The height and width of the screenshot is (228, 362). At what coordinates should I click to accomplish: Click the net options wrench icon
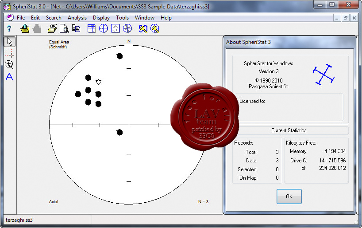(155, 29)
